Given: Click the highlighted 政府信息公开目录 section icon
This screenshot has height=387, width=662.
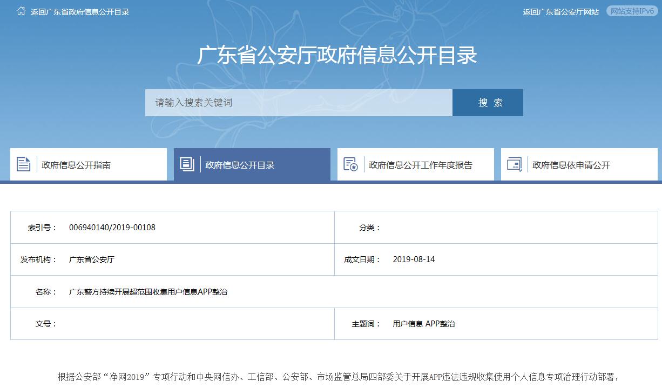Looking at the screenshot, I should coord(187,164).
